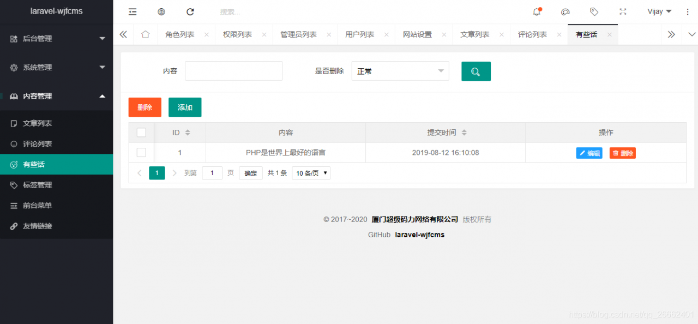This screenshot has width=698, height=324.
Task: Open the theme palette icon
Action: coord(565,11)
